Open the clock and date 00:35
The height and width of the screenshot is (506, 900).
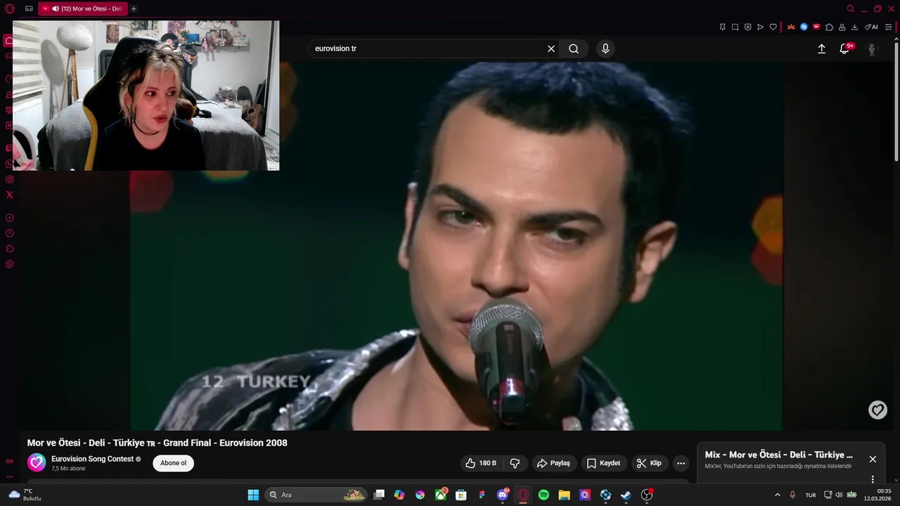point(879,495)
